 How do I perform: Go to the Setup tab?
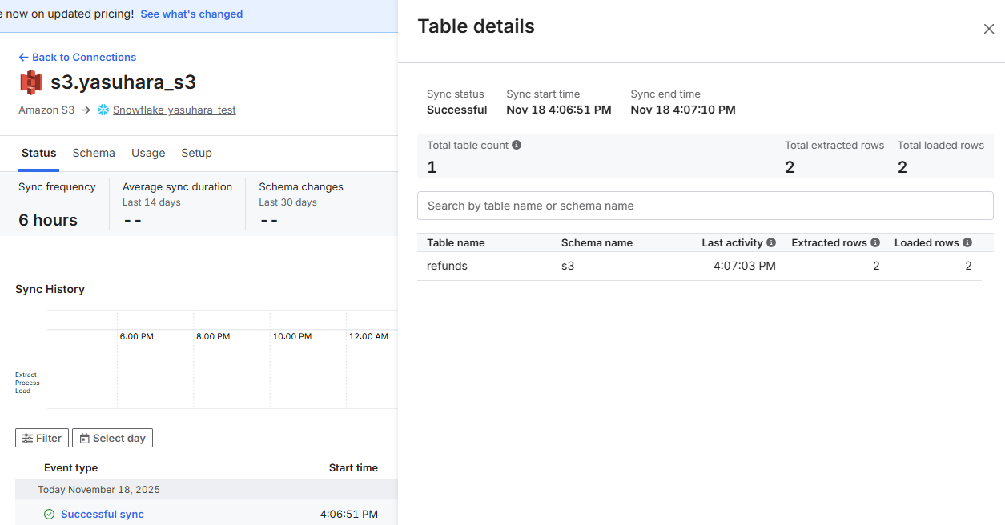point(196,153)
